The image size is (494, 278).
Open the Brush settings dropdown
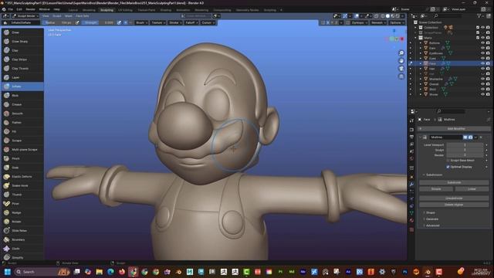[x=141, y=22]
